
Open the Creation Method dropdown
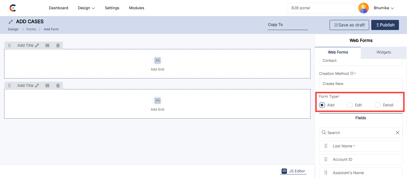[x=361, y=84]
